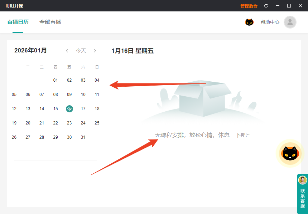This screenshot has width=308, height=214.
Task: Go to next month with right chevron
Action: click(95, 51)
